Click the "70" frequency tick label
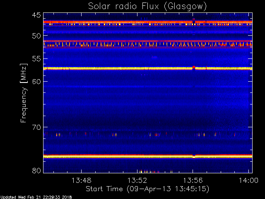The width and height of the screenshot is (265, 199). 36,127
